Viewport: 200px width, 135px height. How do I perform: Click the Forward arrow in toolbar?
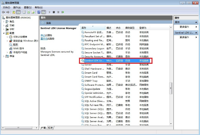point(8,12)
